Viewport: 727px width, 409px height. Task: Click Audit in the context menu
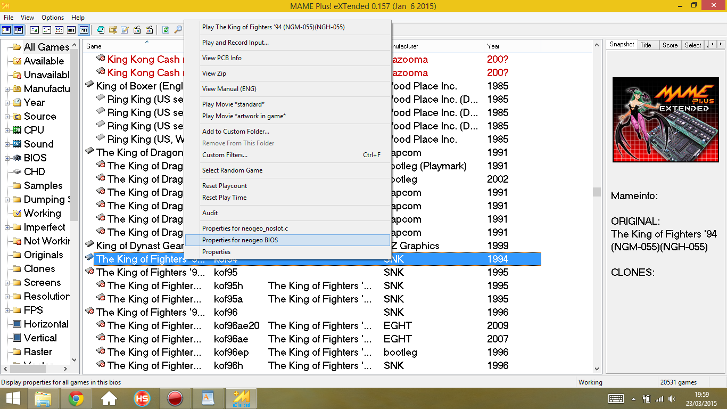point(287,213)
